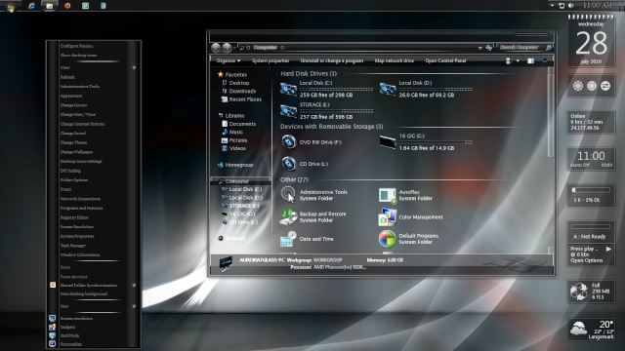Screen dimensions: 625x351
Task: Click the power button in the system gadget
Action: (578, 86)
